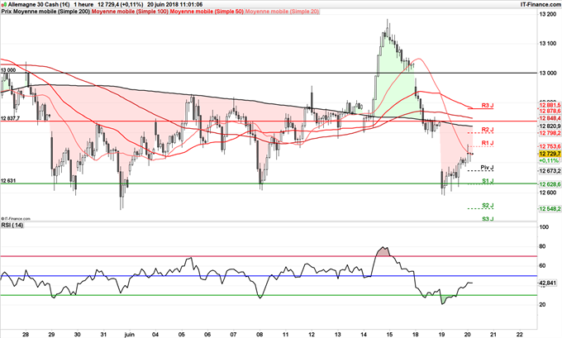562x338 pixels.
Task: Click the S2 J support label
Action: coord(488,206)
